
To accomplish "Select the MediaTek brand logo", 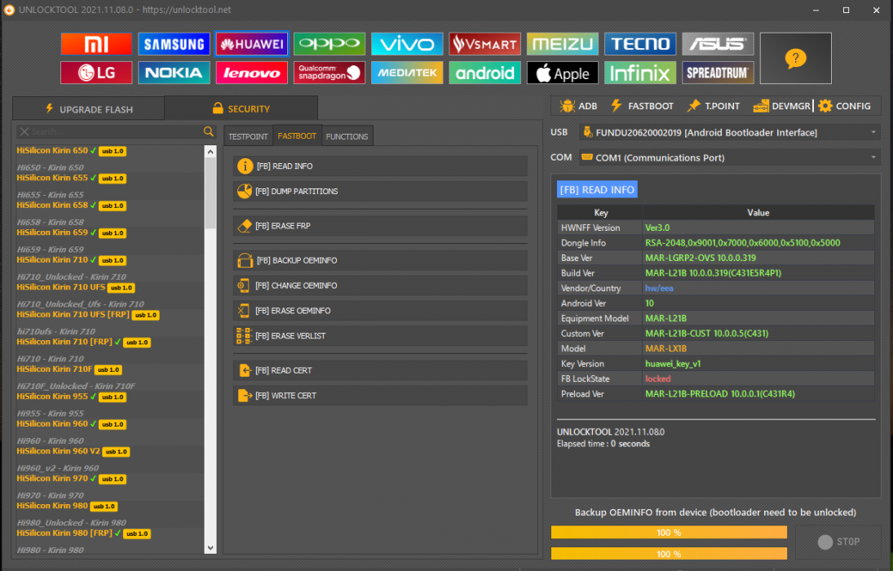I will click(x=407, y=73).
